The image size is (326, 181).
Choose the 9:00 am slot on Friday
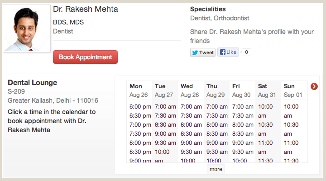(x=243, y=143)
